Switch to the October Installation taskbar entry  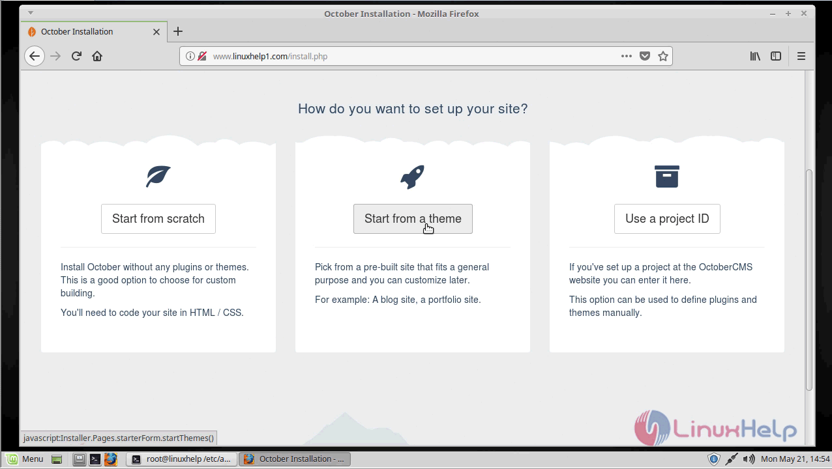pos(295,459)
